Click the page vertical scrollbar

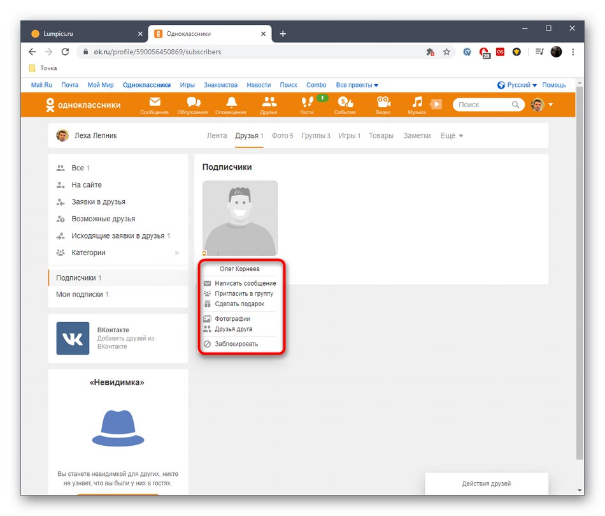[580, 272]
